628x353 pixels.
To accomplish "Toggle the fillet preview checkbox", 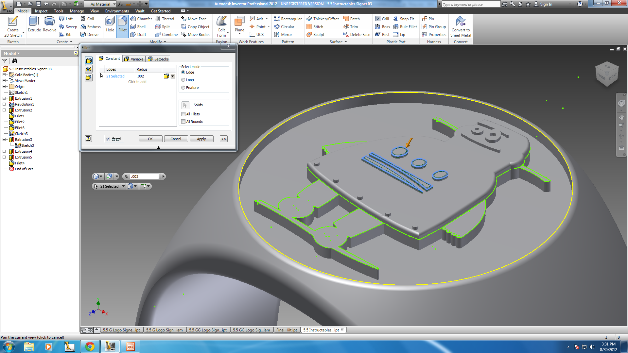I will 108,139.
